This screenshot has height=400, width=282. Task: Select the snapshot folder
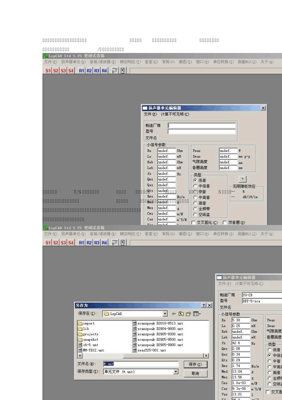pyautogui.click(x=88, y=340)
